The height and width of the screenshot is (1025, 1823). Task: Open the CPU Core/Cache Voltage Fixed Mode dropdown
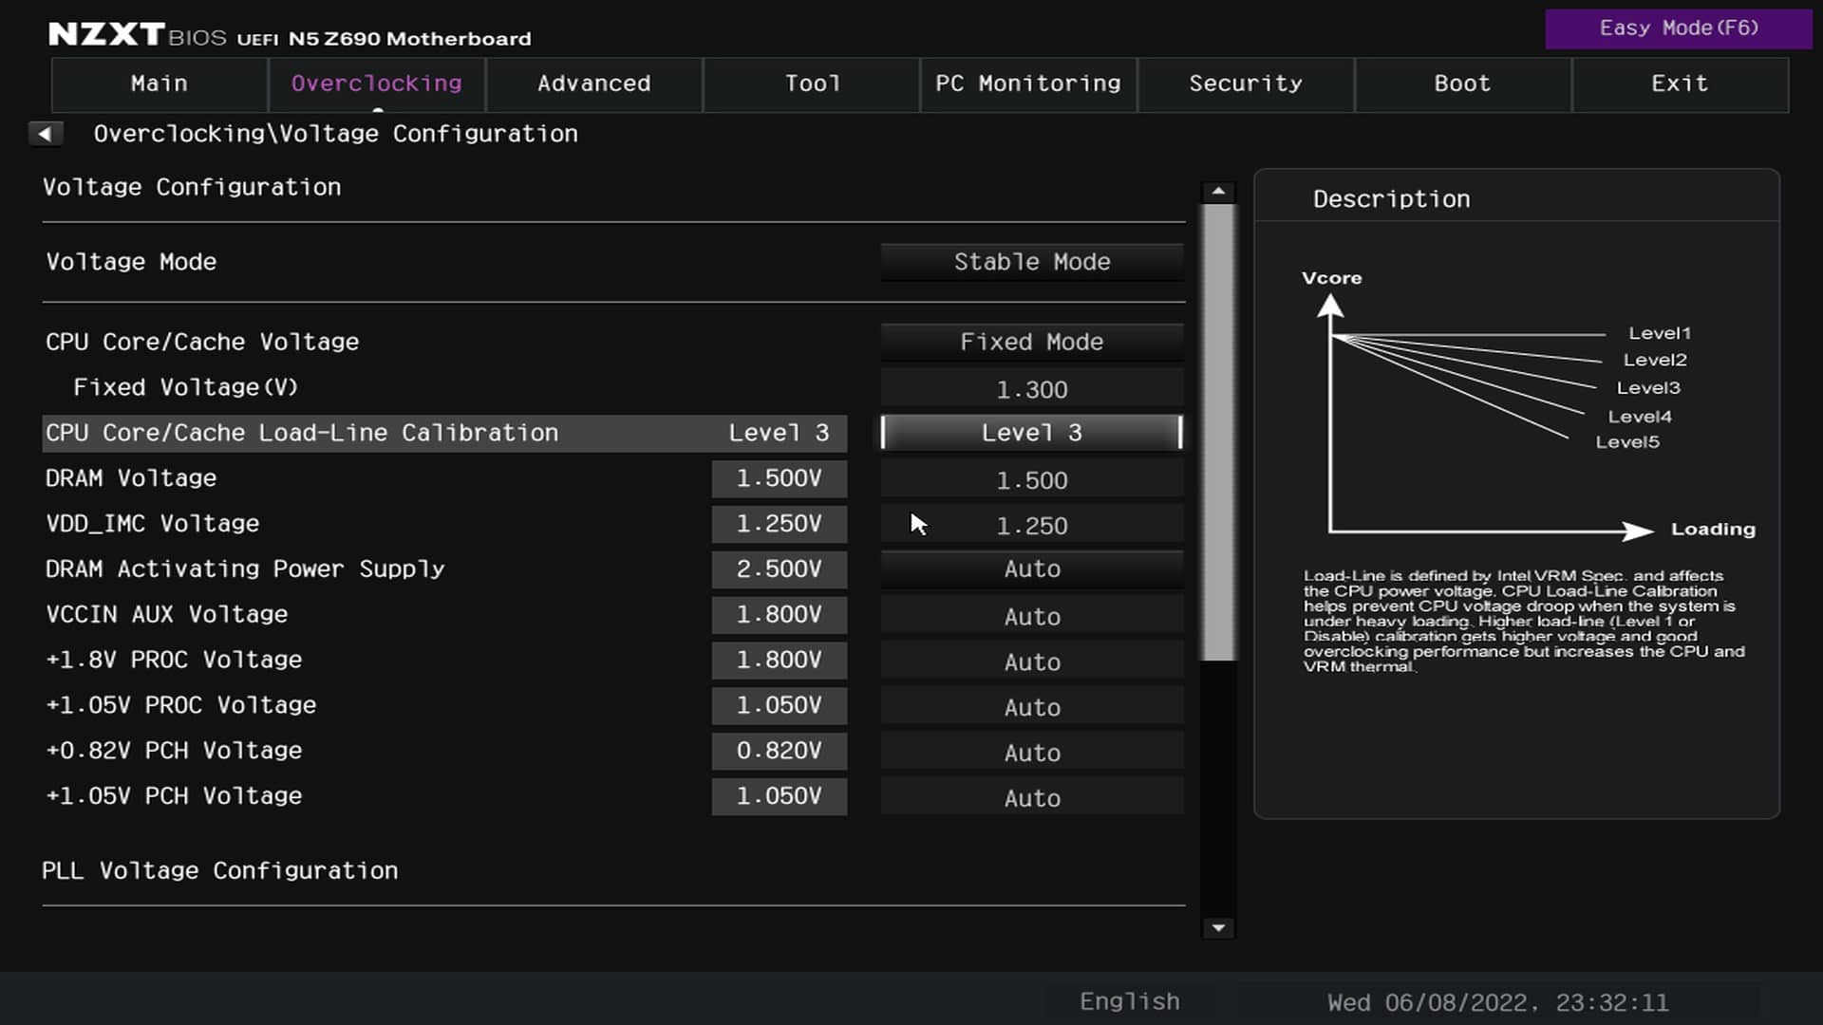point(1032,342)
